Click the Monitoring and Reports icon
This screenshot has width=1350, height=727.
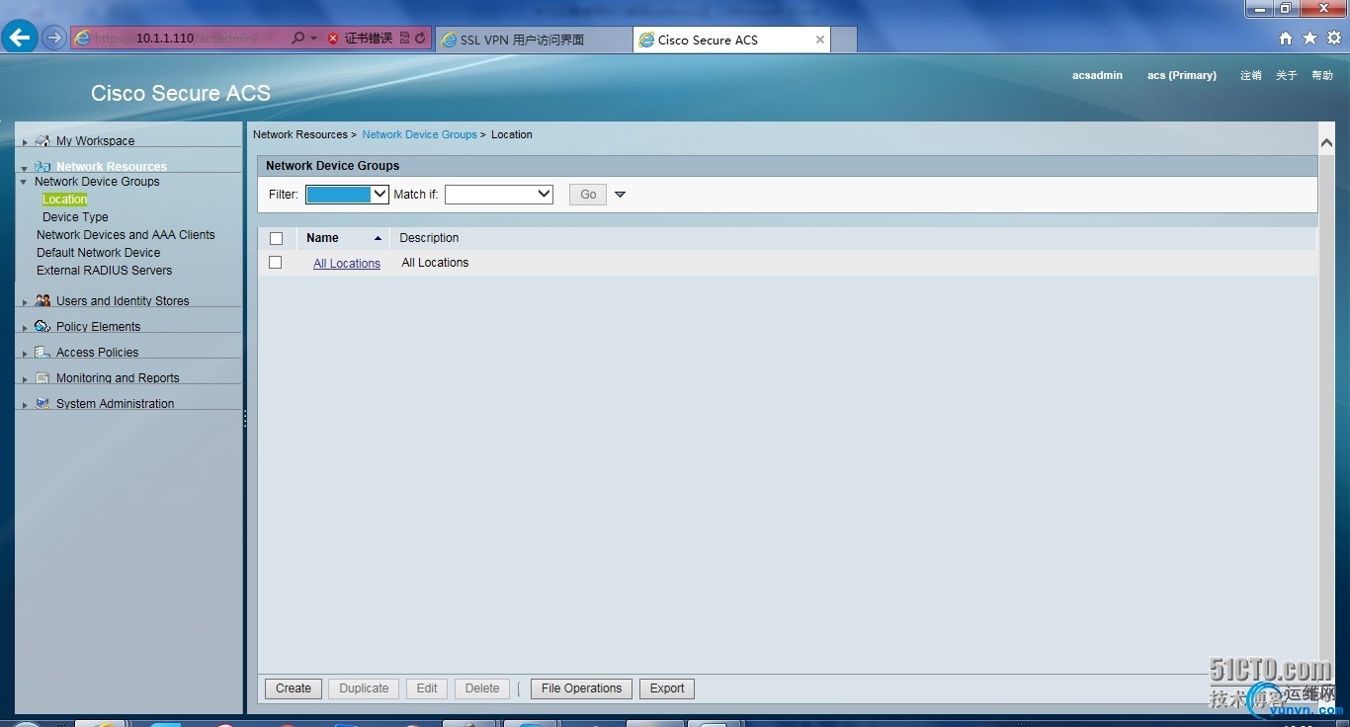(x=42, y=378)
